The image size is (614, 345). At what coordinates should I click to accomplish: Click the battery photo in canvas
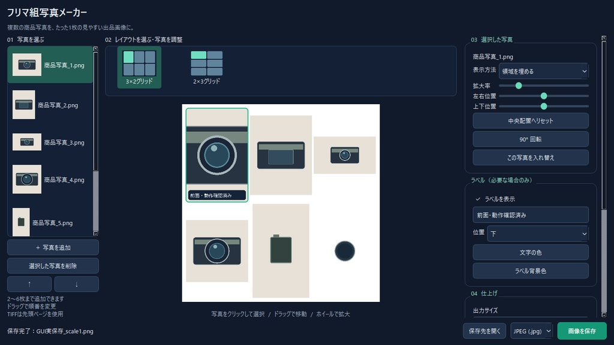281,251
